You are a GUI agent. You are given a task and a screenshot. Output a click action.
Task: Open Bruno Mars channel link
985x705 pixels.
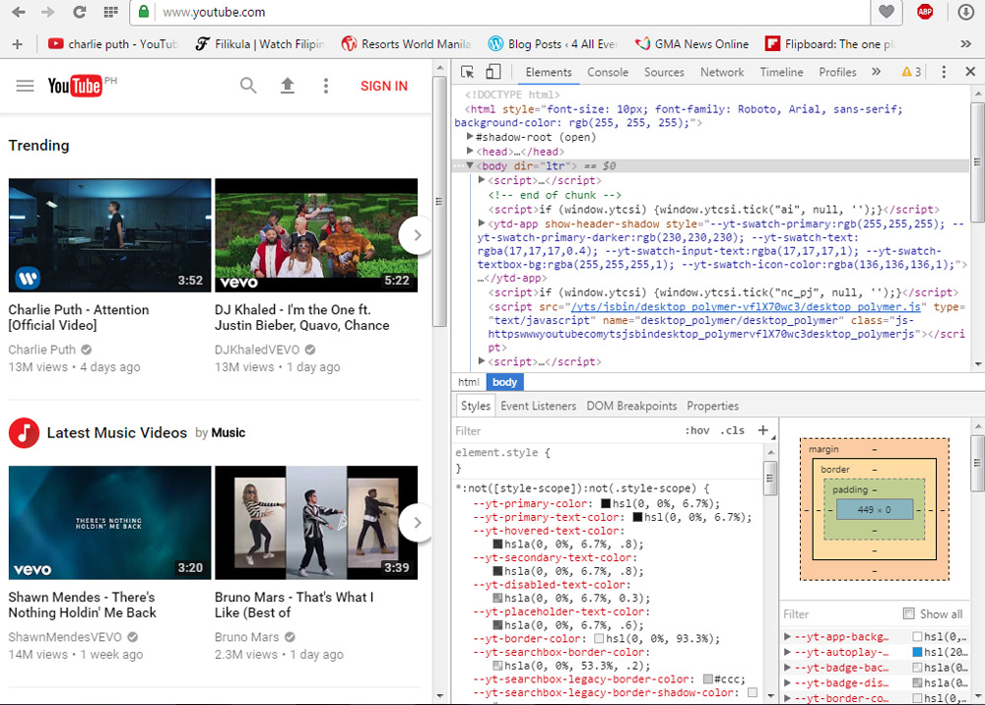click(x=247, y=637)
